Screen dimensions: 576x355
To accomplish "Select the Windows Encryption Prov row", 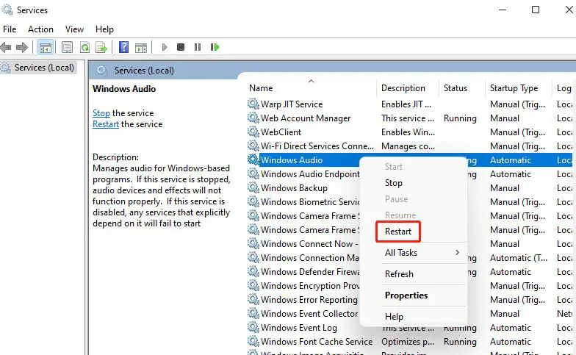I will [310, 286].
